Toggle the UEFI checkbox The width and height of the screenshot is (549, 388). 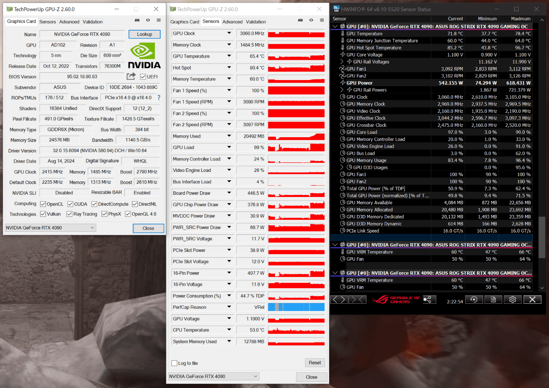click(143, 77)
